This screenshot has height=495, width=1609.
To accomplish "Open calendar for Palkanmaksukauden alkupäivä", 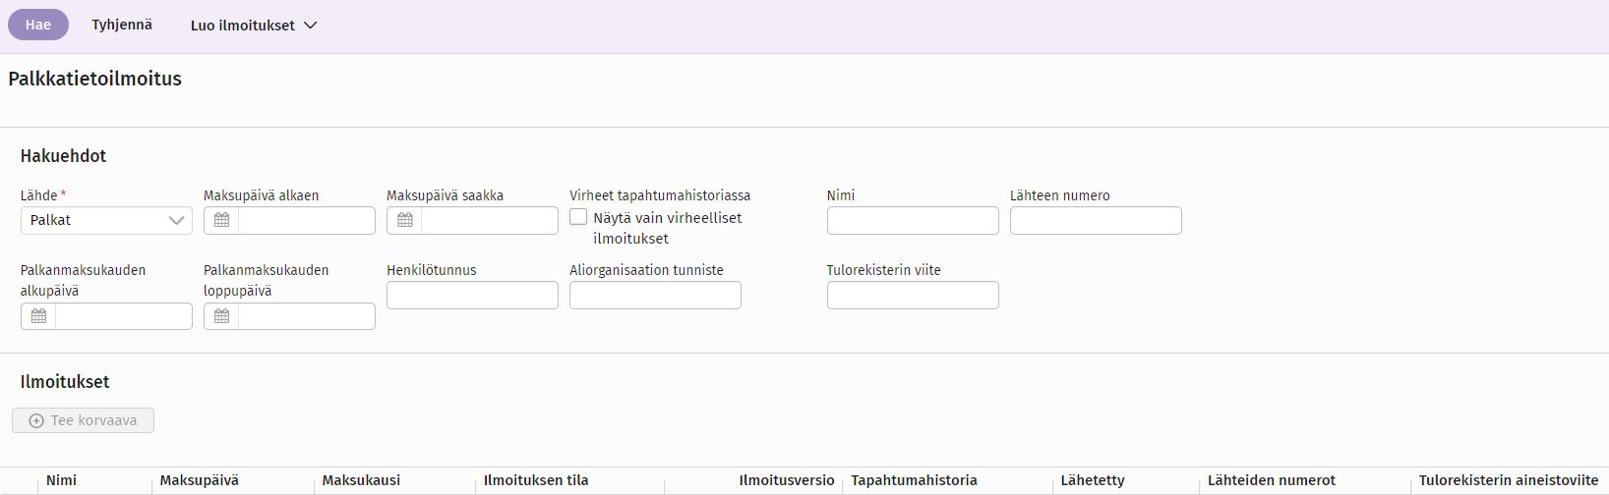I will point(38,316).
